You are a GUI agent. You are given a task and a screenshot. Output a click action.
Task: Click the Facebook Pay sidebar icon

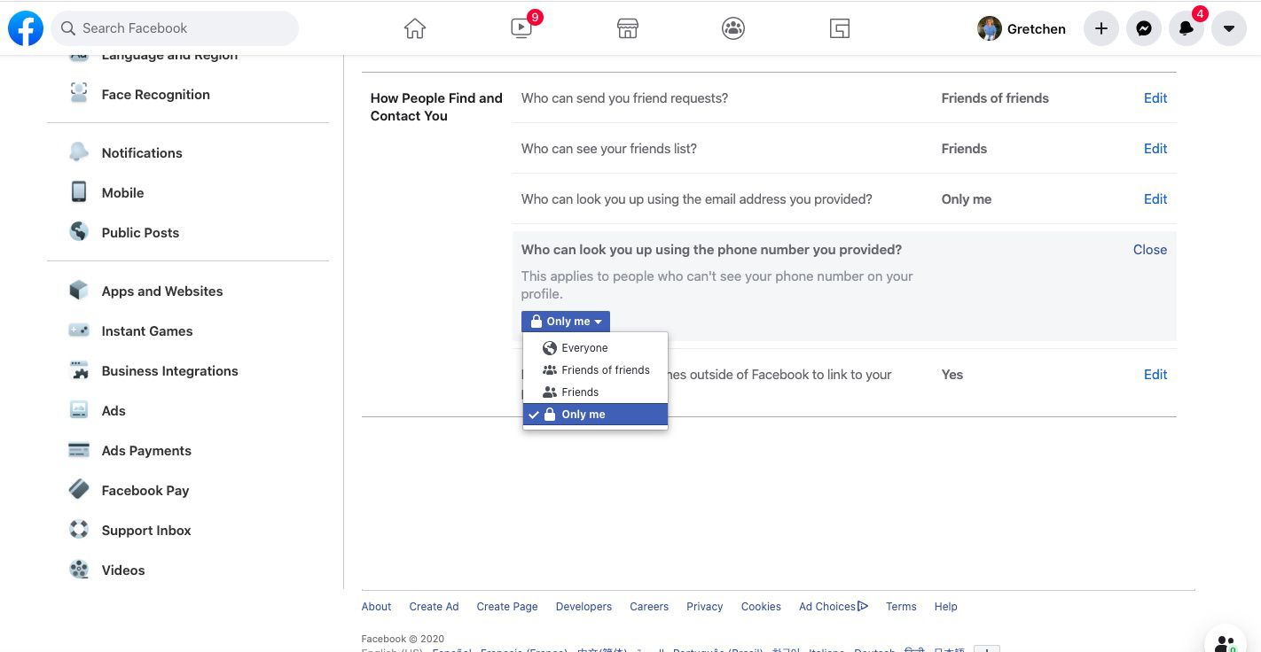point(79,489)
